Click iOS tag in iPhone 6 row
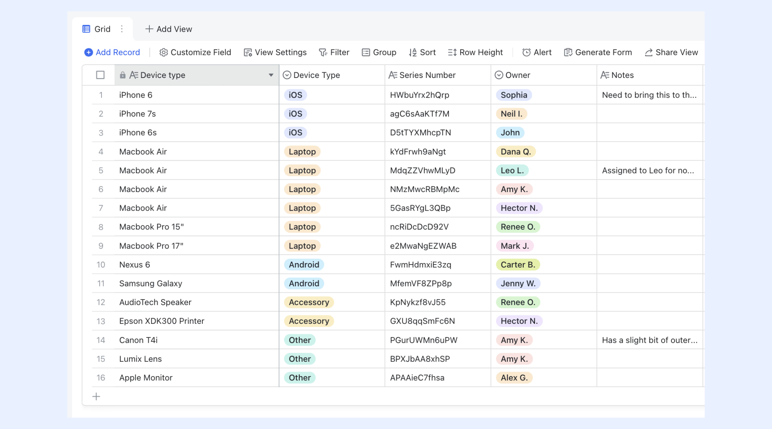The image size is (772, 429). coord(296,95)
